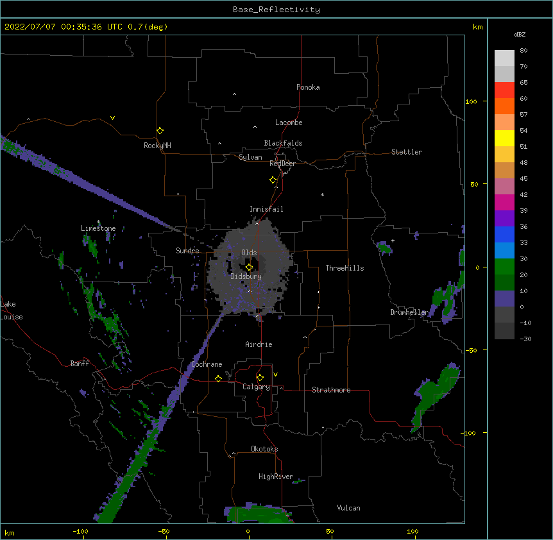Click the Stettler city label
Screen dimensions: 553x540
[x=407, y=152]
